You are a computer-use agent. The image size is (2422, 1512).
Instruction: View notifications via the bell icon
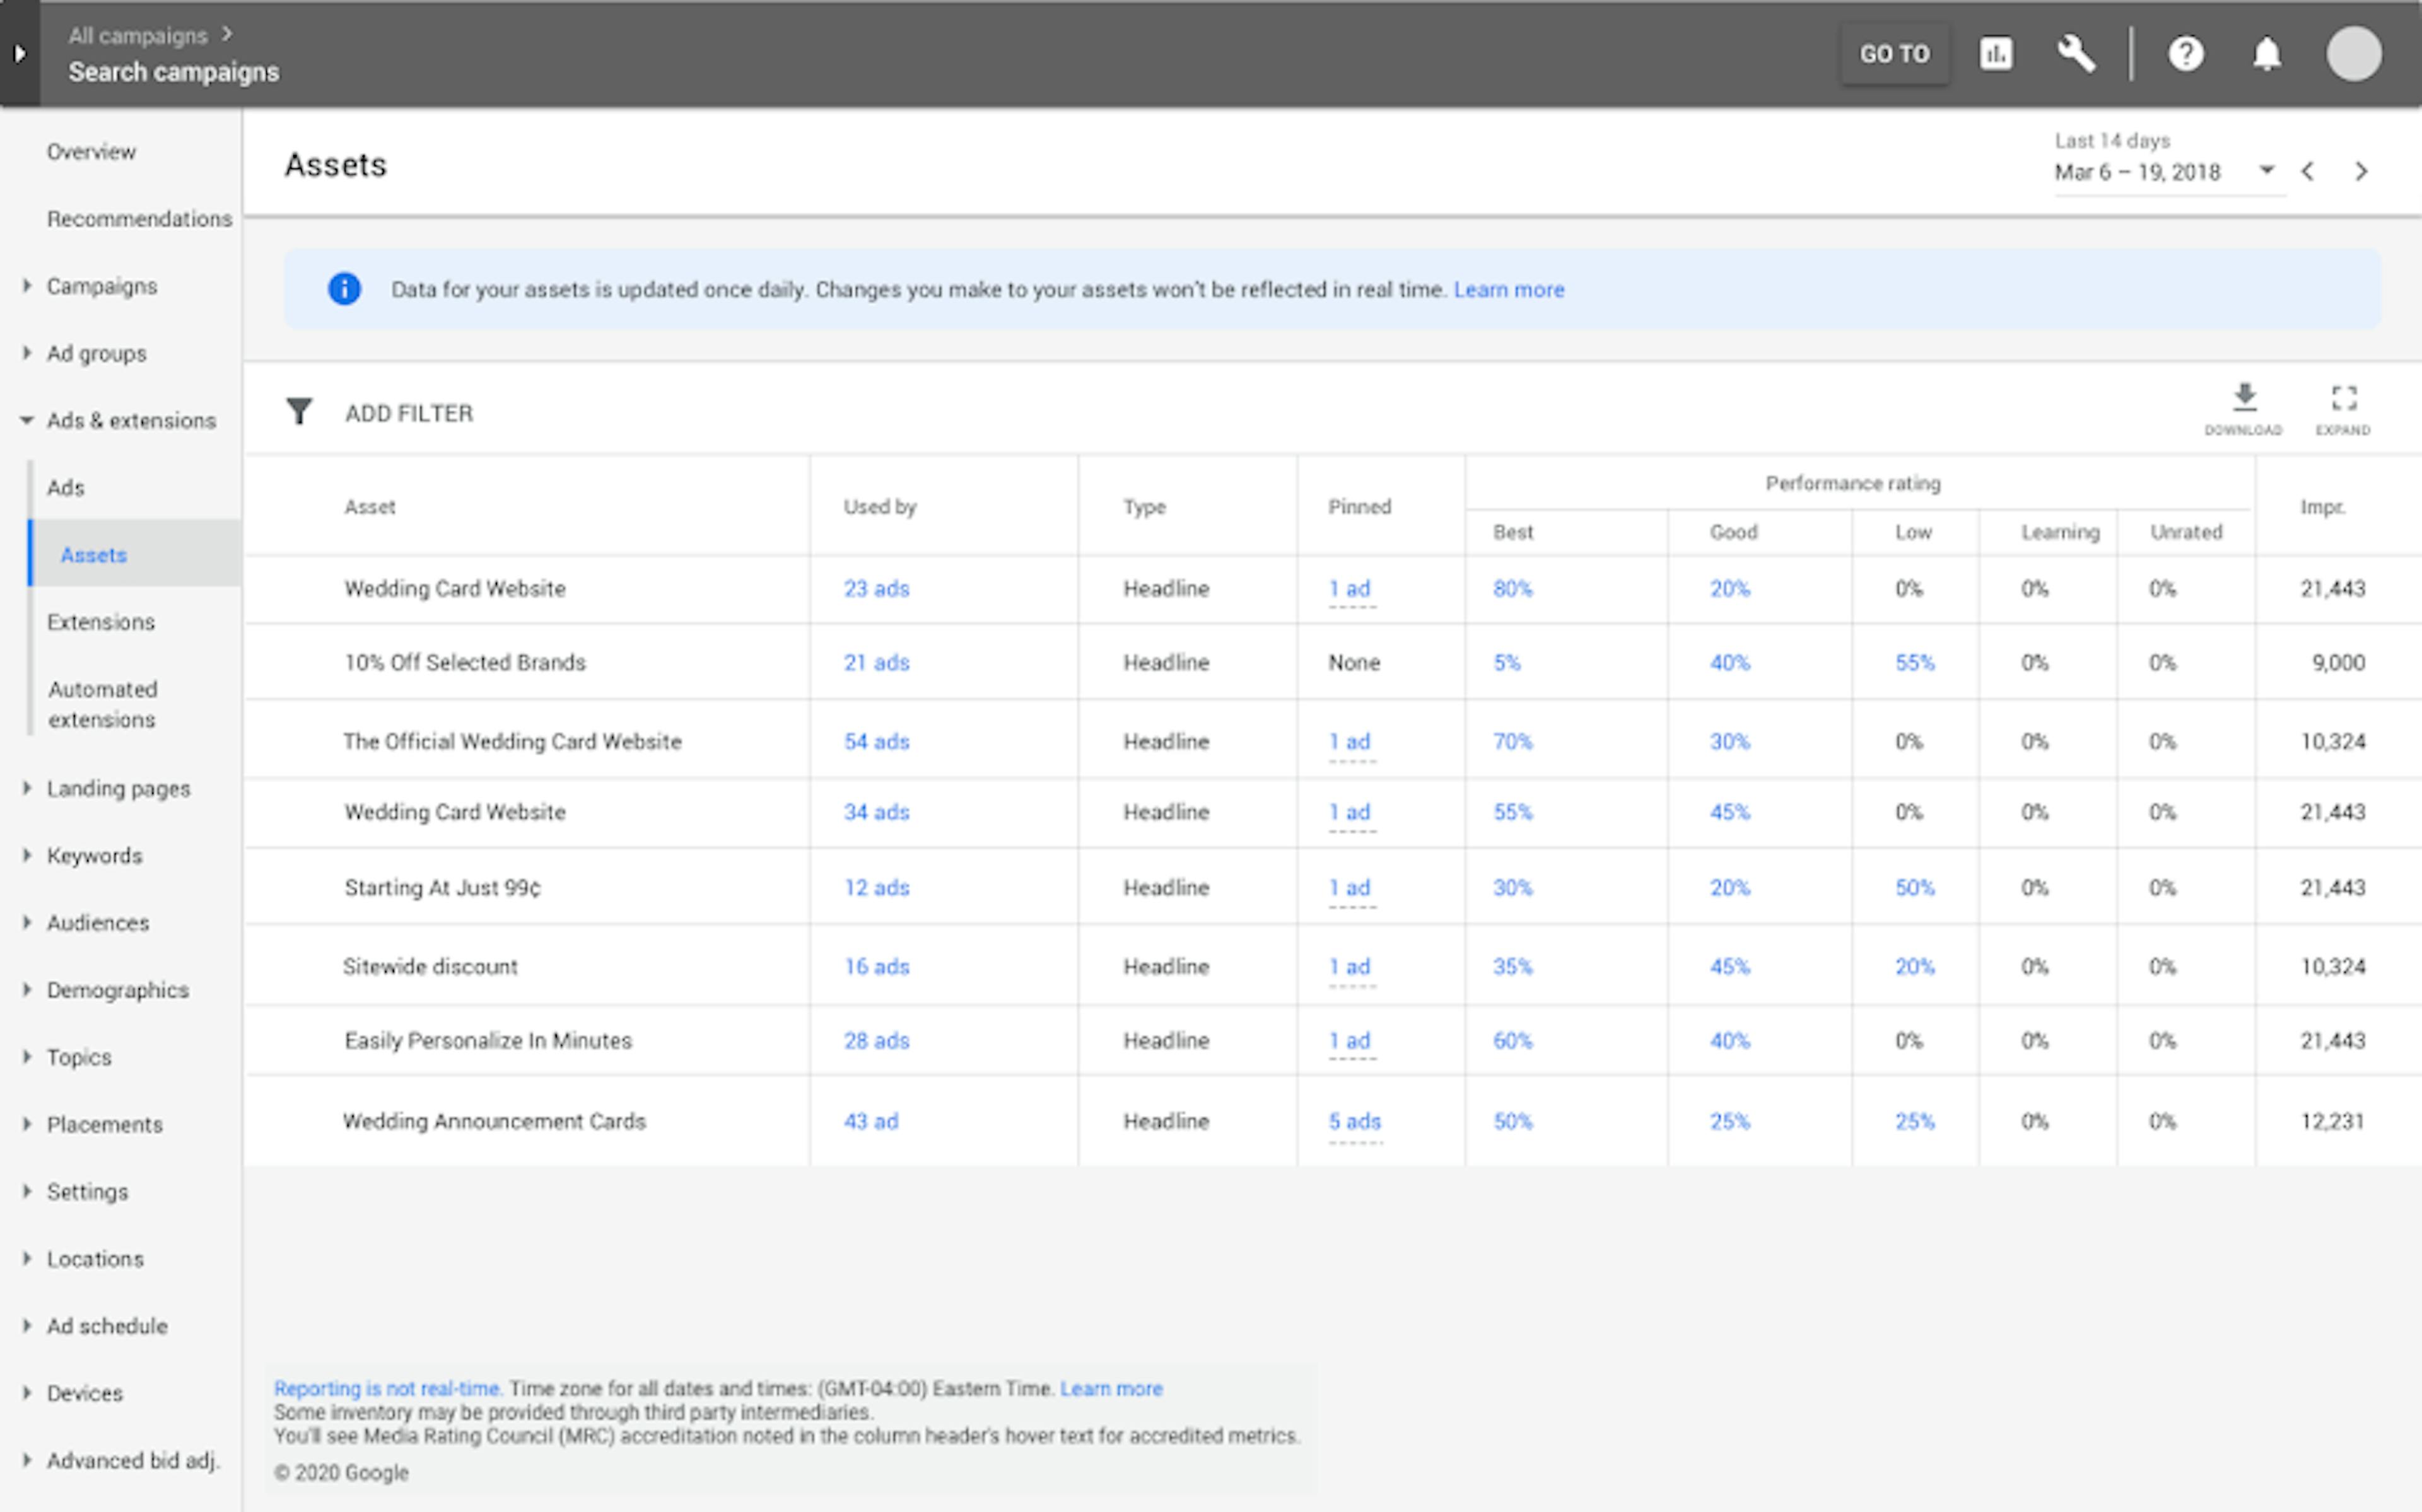coord(2267,54)
